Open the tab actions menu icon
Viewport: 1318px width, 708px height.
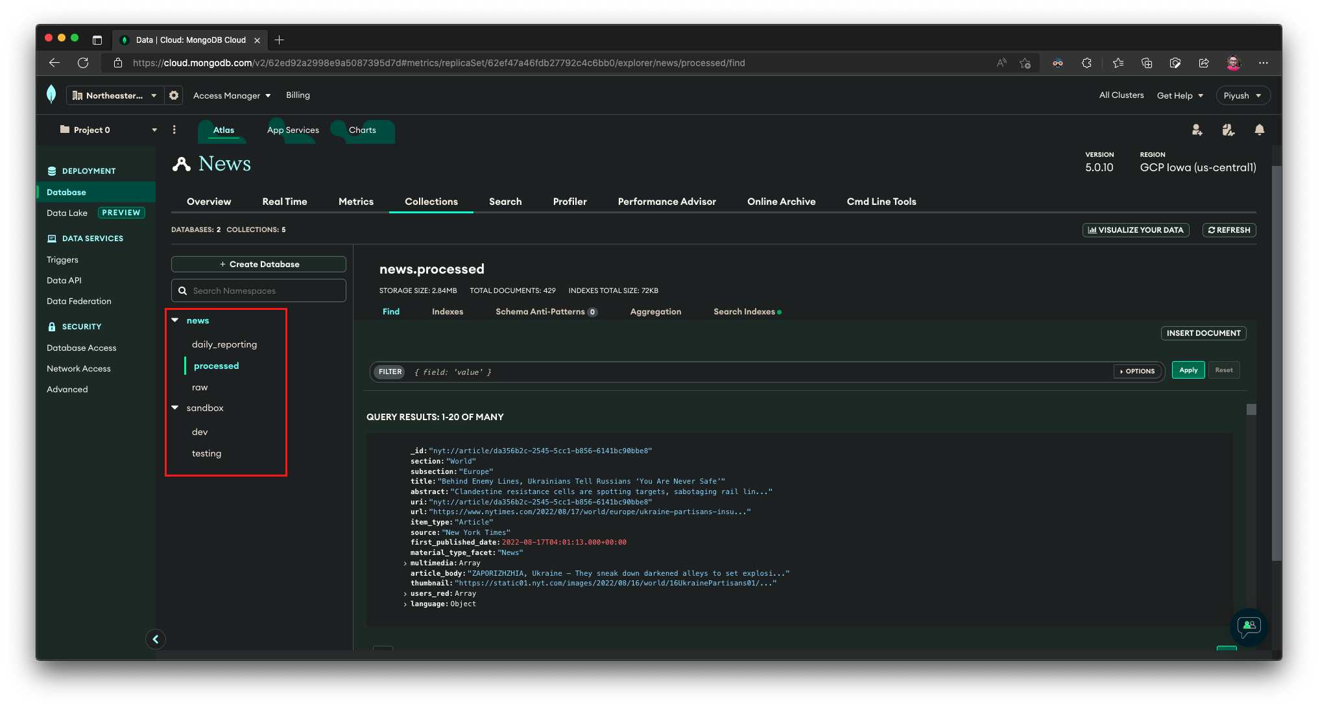[x=97, y=40]
